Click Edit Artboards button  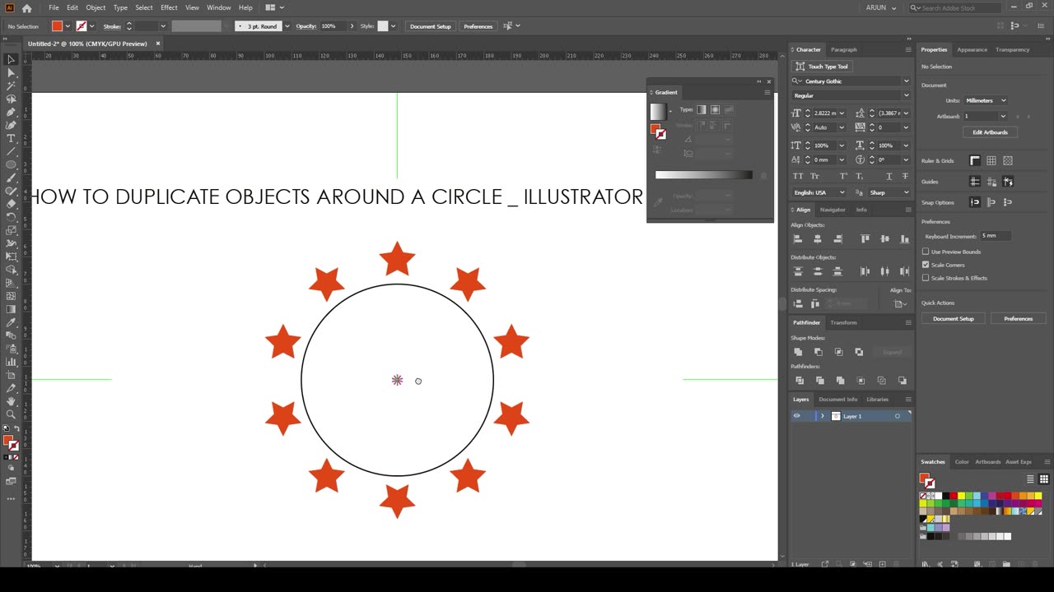[990, 132]
